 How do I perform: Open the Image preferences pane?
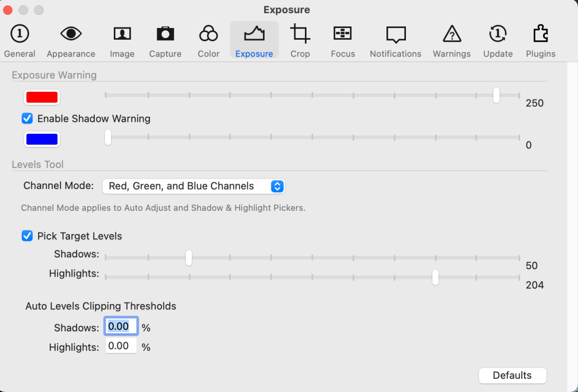[x=122, y=41]
